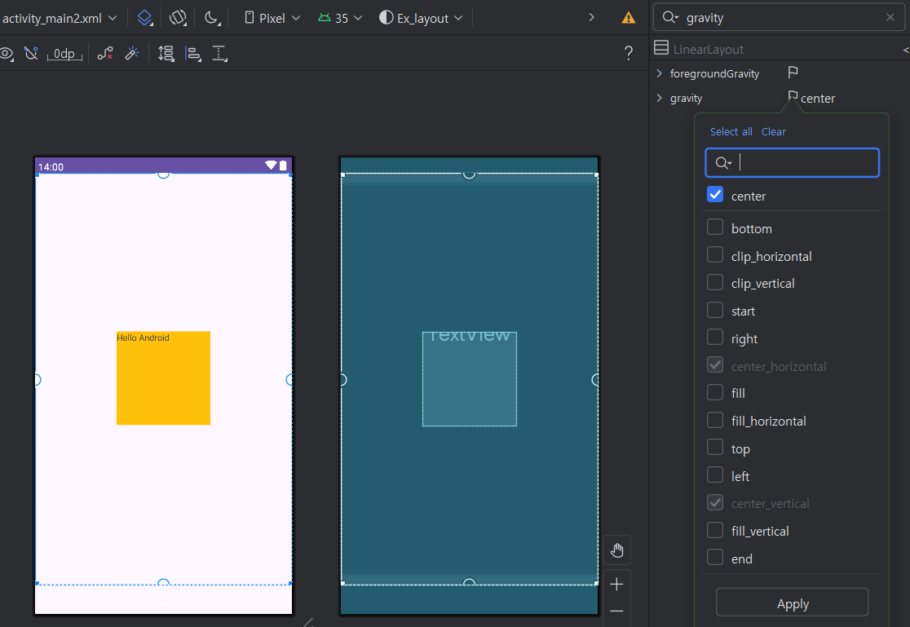Click the orientation rotate icon
Image resolution: width=910 pixels, height=627 pixels.
[178, 18]
